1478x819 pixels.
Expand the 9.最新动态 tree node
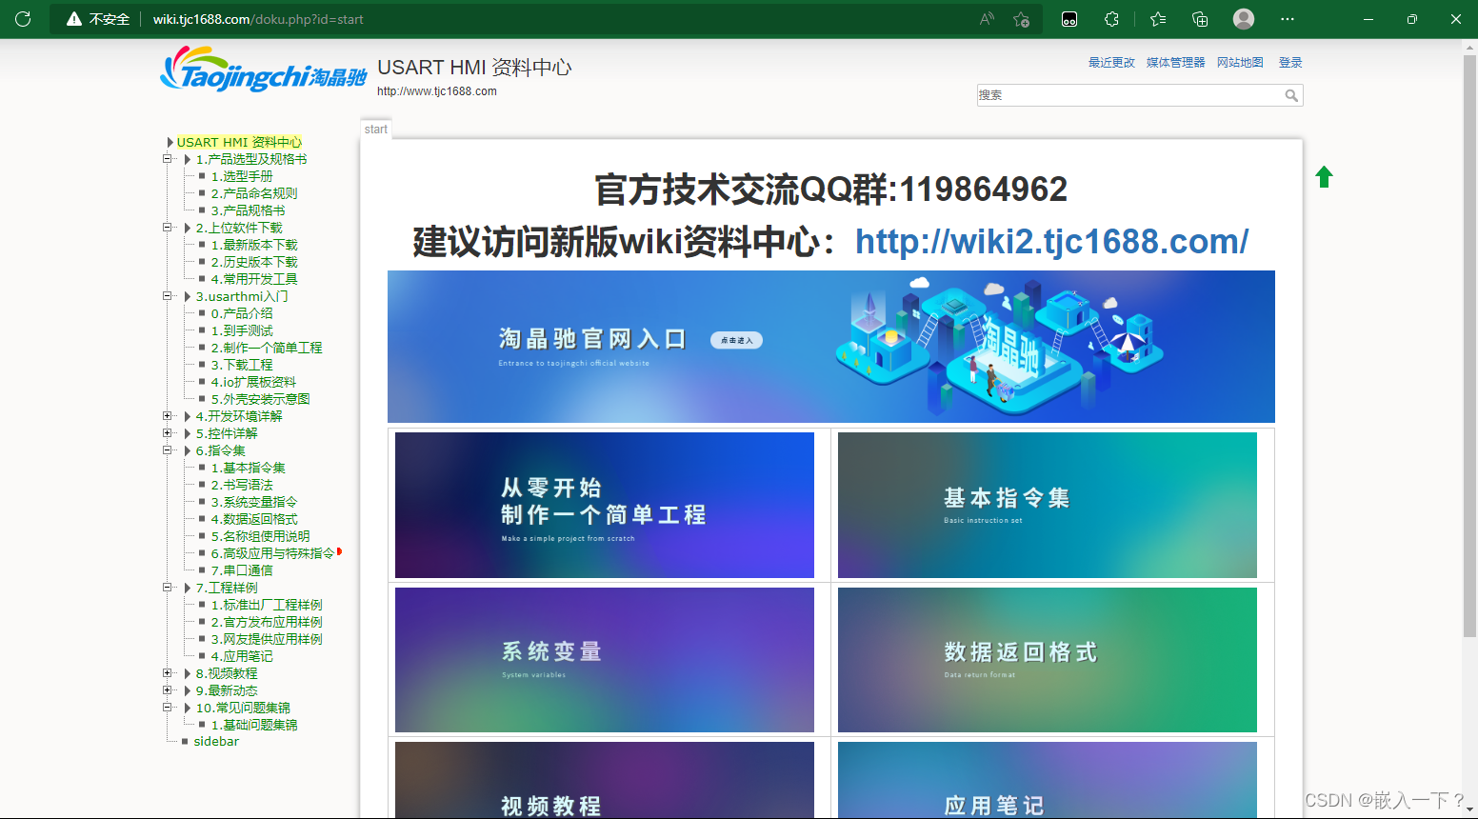pyautogui.click(x=167, y=690)
